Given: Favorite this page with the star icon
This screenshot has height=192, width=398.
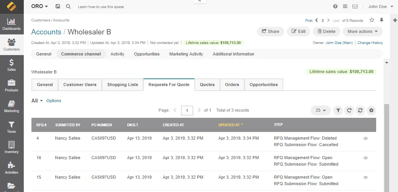Looking at the screenshot, I should tap(372, 20).
